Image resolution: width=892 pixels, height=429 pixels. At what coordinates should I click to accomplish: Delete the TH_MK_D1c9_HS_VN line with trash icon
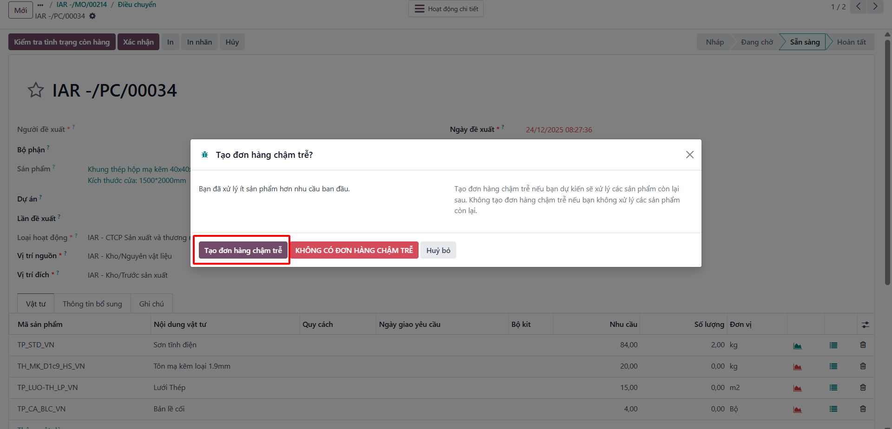pyautogui.click(x=863, y=366)
